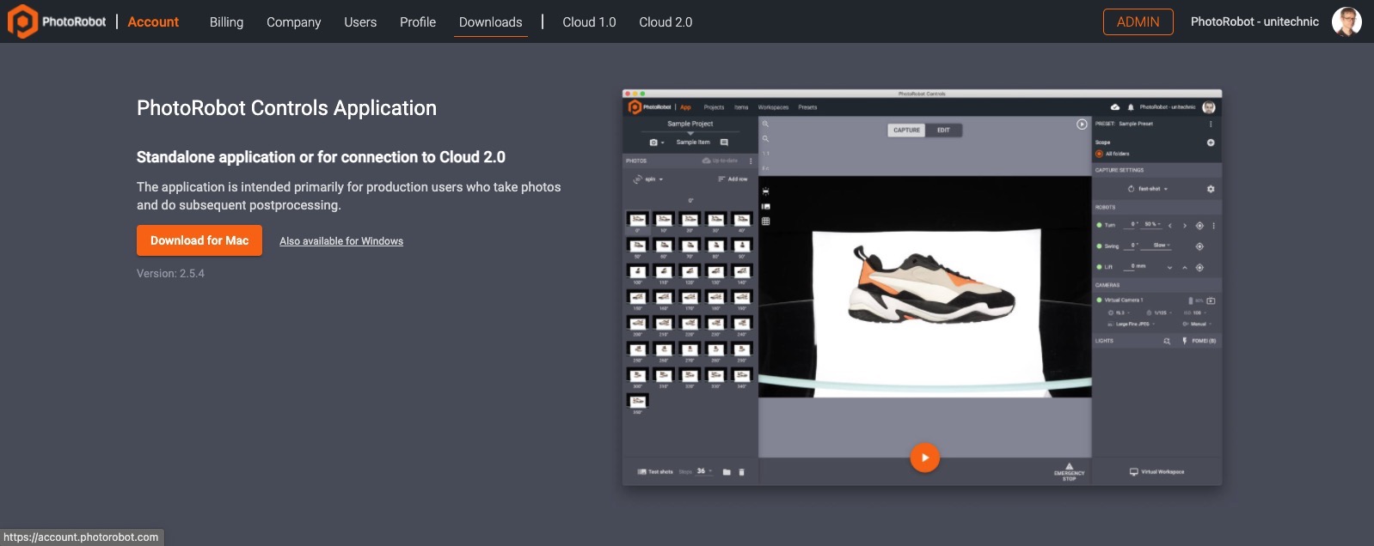Toggle the green status dot beside Swing

coord(1099,246)
